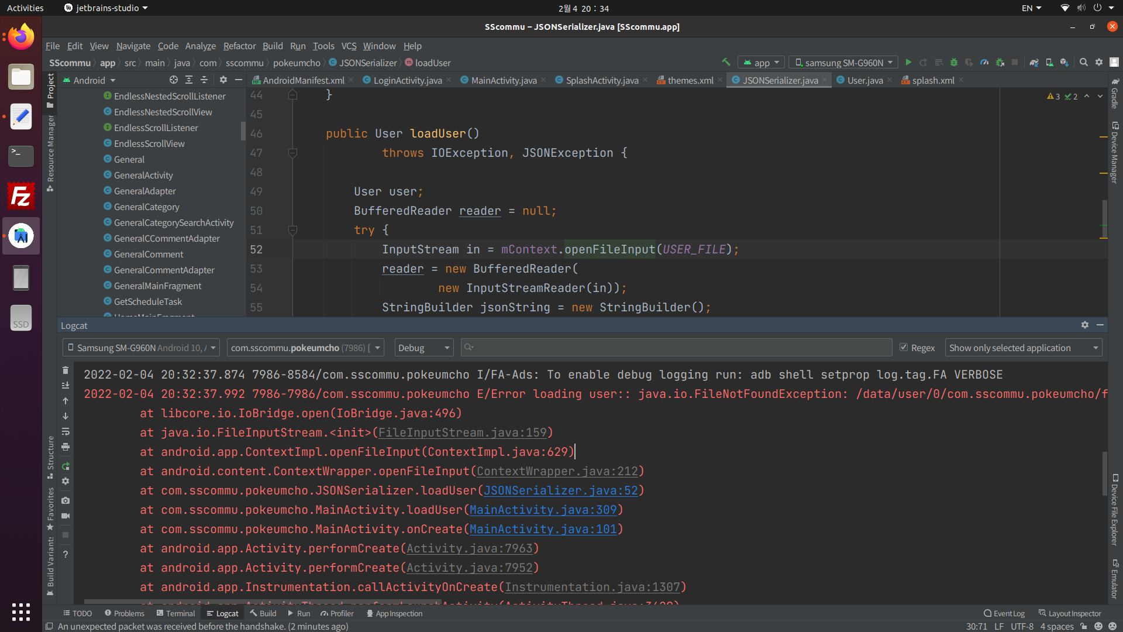Expand the samsung SM-G960N device selector
The image size is (1123, 632).
[843, 63]
